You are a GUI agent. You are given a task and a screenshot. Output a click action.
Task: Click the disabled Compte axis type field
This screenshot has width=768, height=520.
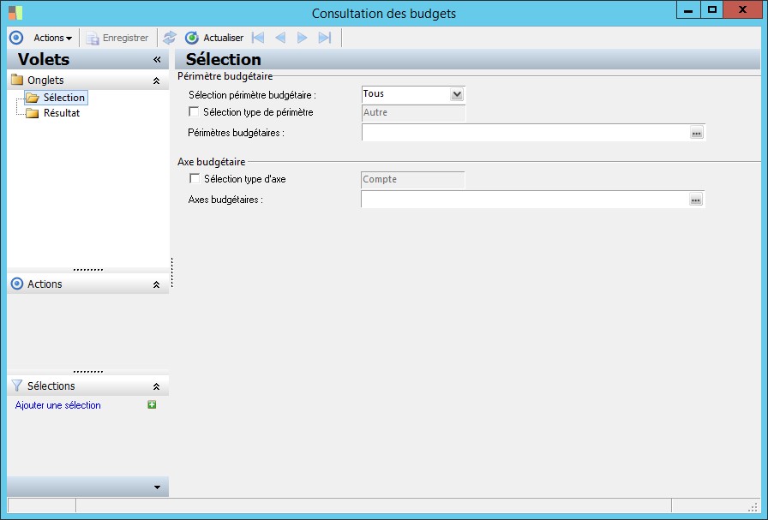coord(413,179)
